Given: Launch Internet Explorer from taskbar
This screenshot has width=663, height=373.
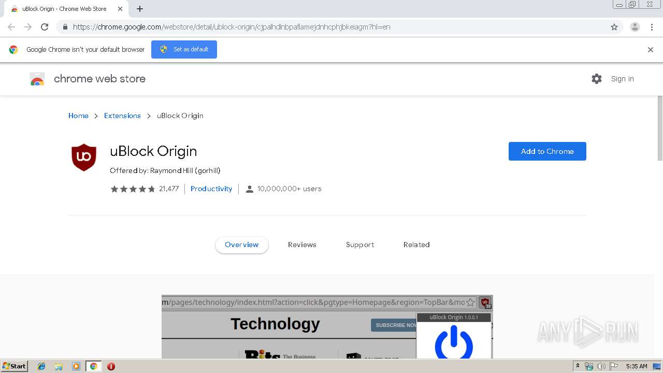Looking at the screenshot, I should pos(41,366).
